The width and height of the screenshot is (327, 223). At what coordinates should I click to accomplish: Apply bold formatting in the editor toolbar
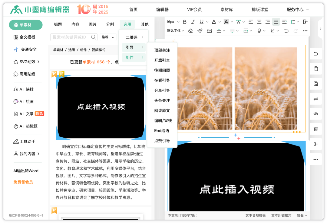tap(184, 22)
